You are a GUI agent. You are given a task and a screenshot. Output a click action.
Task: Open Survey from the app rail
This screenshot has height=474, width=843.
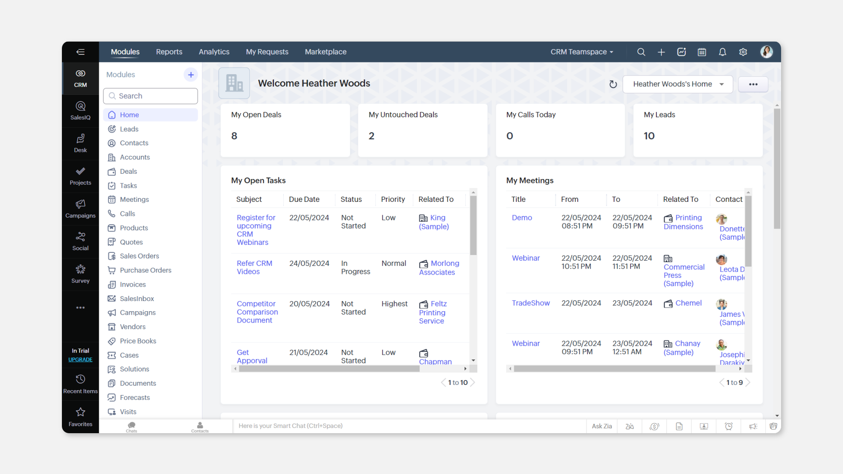pos(80,274)
